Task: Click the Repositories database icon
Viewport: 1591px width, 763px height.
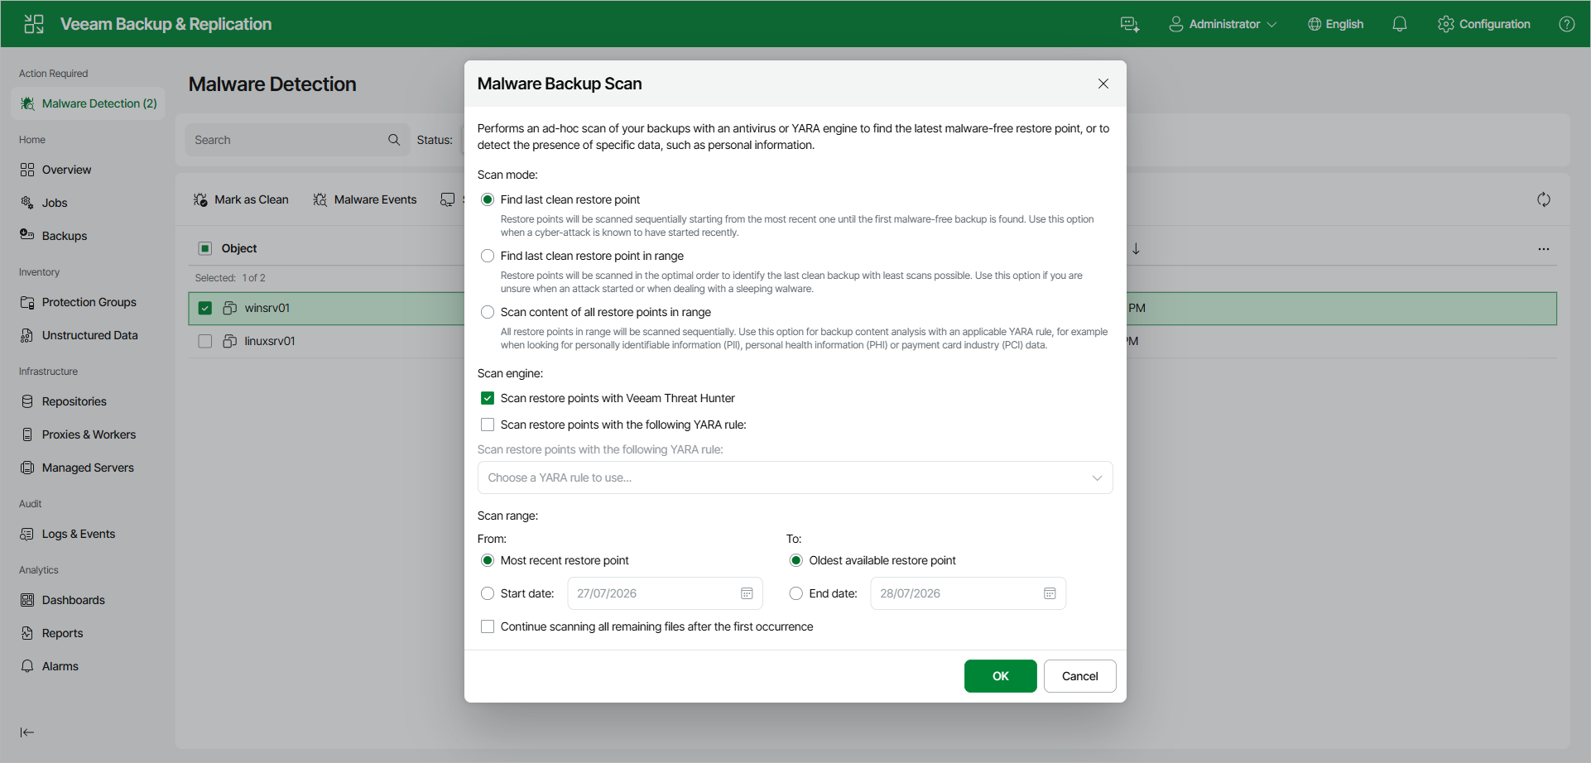Action: point(27,401)
